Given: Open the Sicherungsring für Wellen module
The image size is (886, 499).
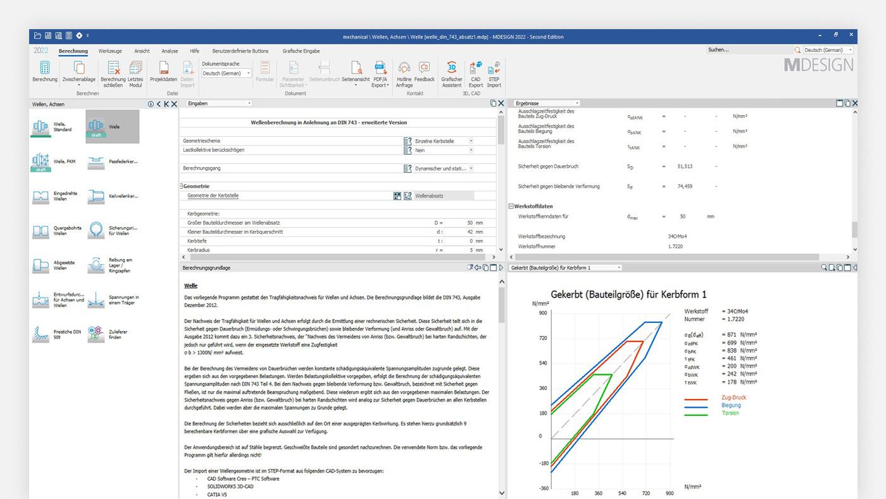Looking at the screenshot, I should coord(96,230).
